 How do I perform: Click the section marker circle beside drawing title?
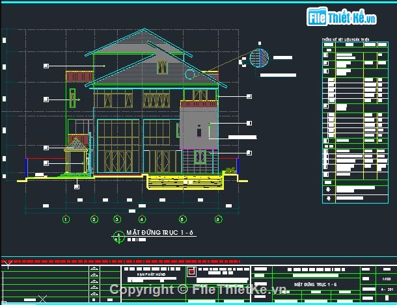(118, 237)
